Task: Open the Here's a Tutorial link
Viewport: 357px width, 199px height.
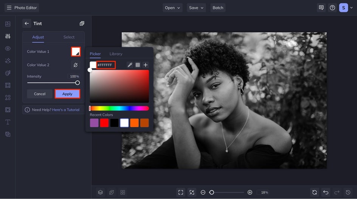Action: click(66, 110)
